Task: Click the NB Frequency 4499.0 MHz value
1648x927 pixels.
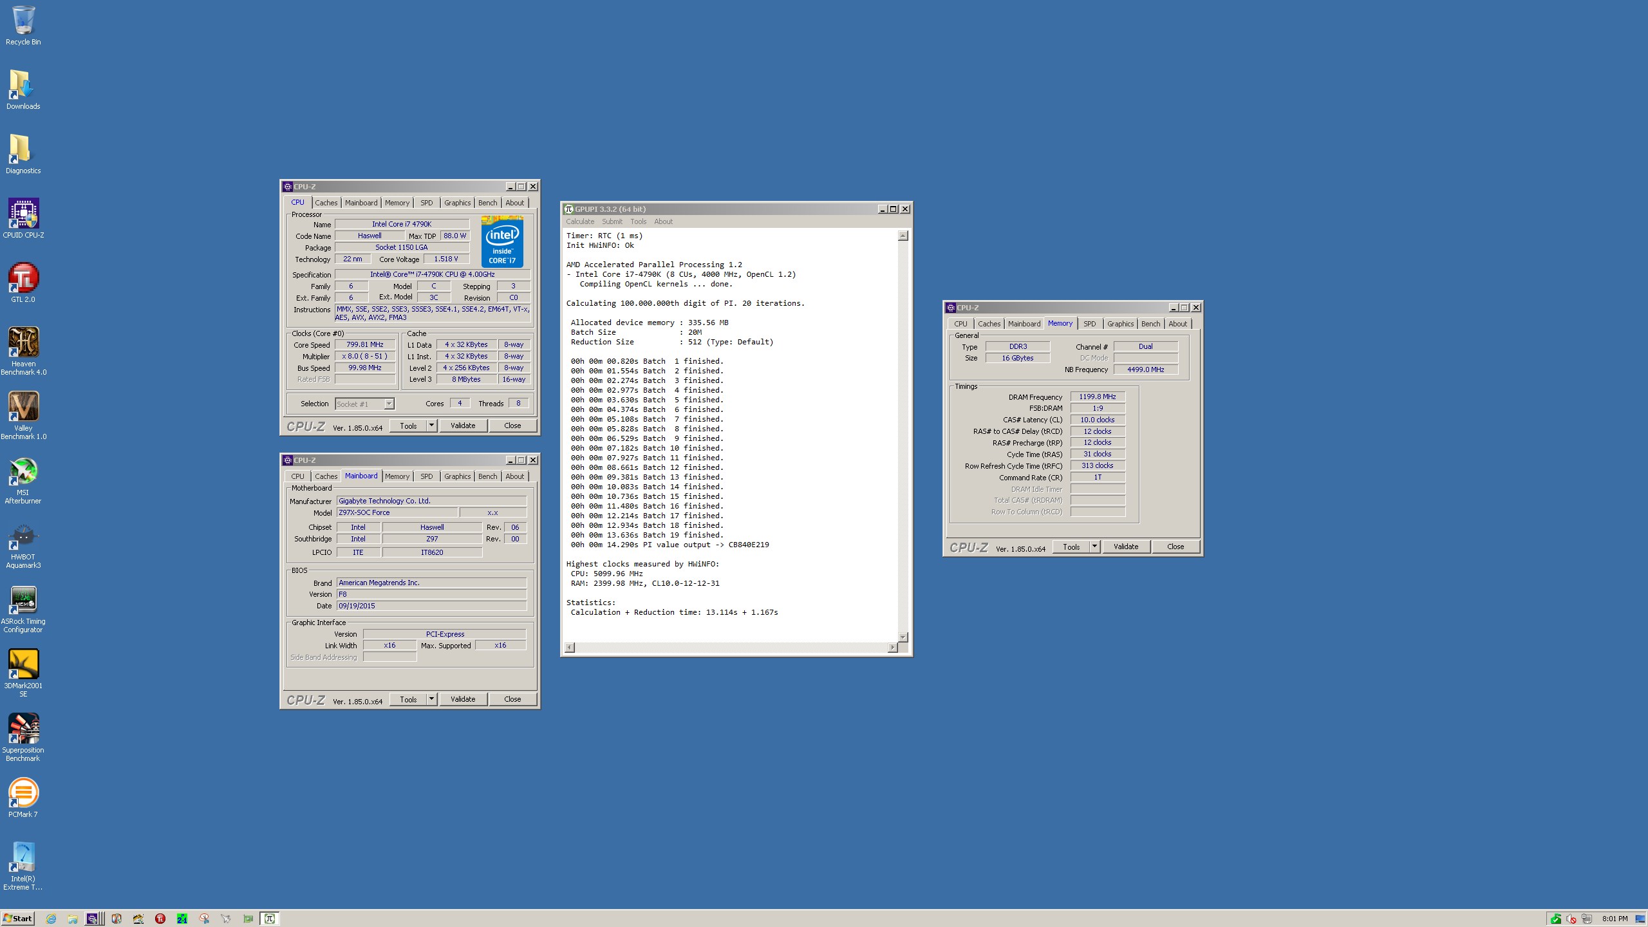Action: 1146,370
